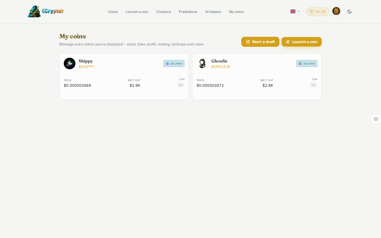Open the Predictions page
The height and width of the screenshot is (238, 381).
click(x=188, y=12)
